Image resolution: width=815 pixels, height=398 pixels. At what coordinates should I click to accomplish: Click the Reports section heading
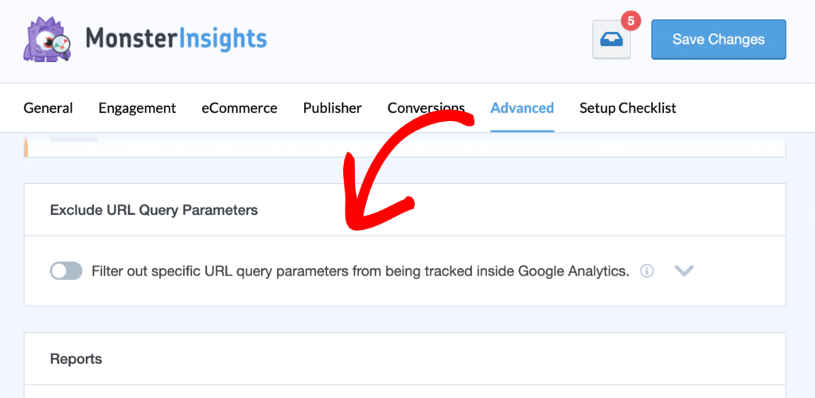pos(76,359)
